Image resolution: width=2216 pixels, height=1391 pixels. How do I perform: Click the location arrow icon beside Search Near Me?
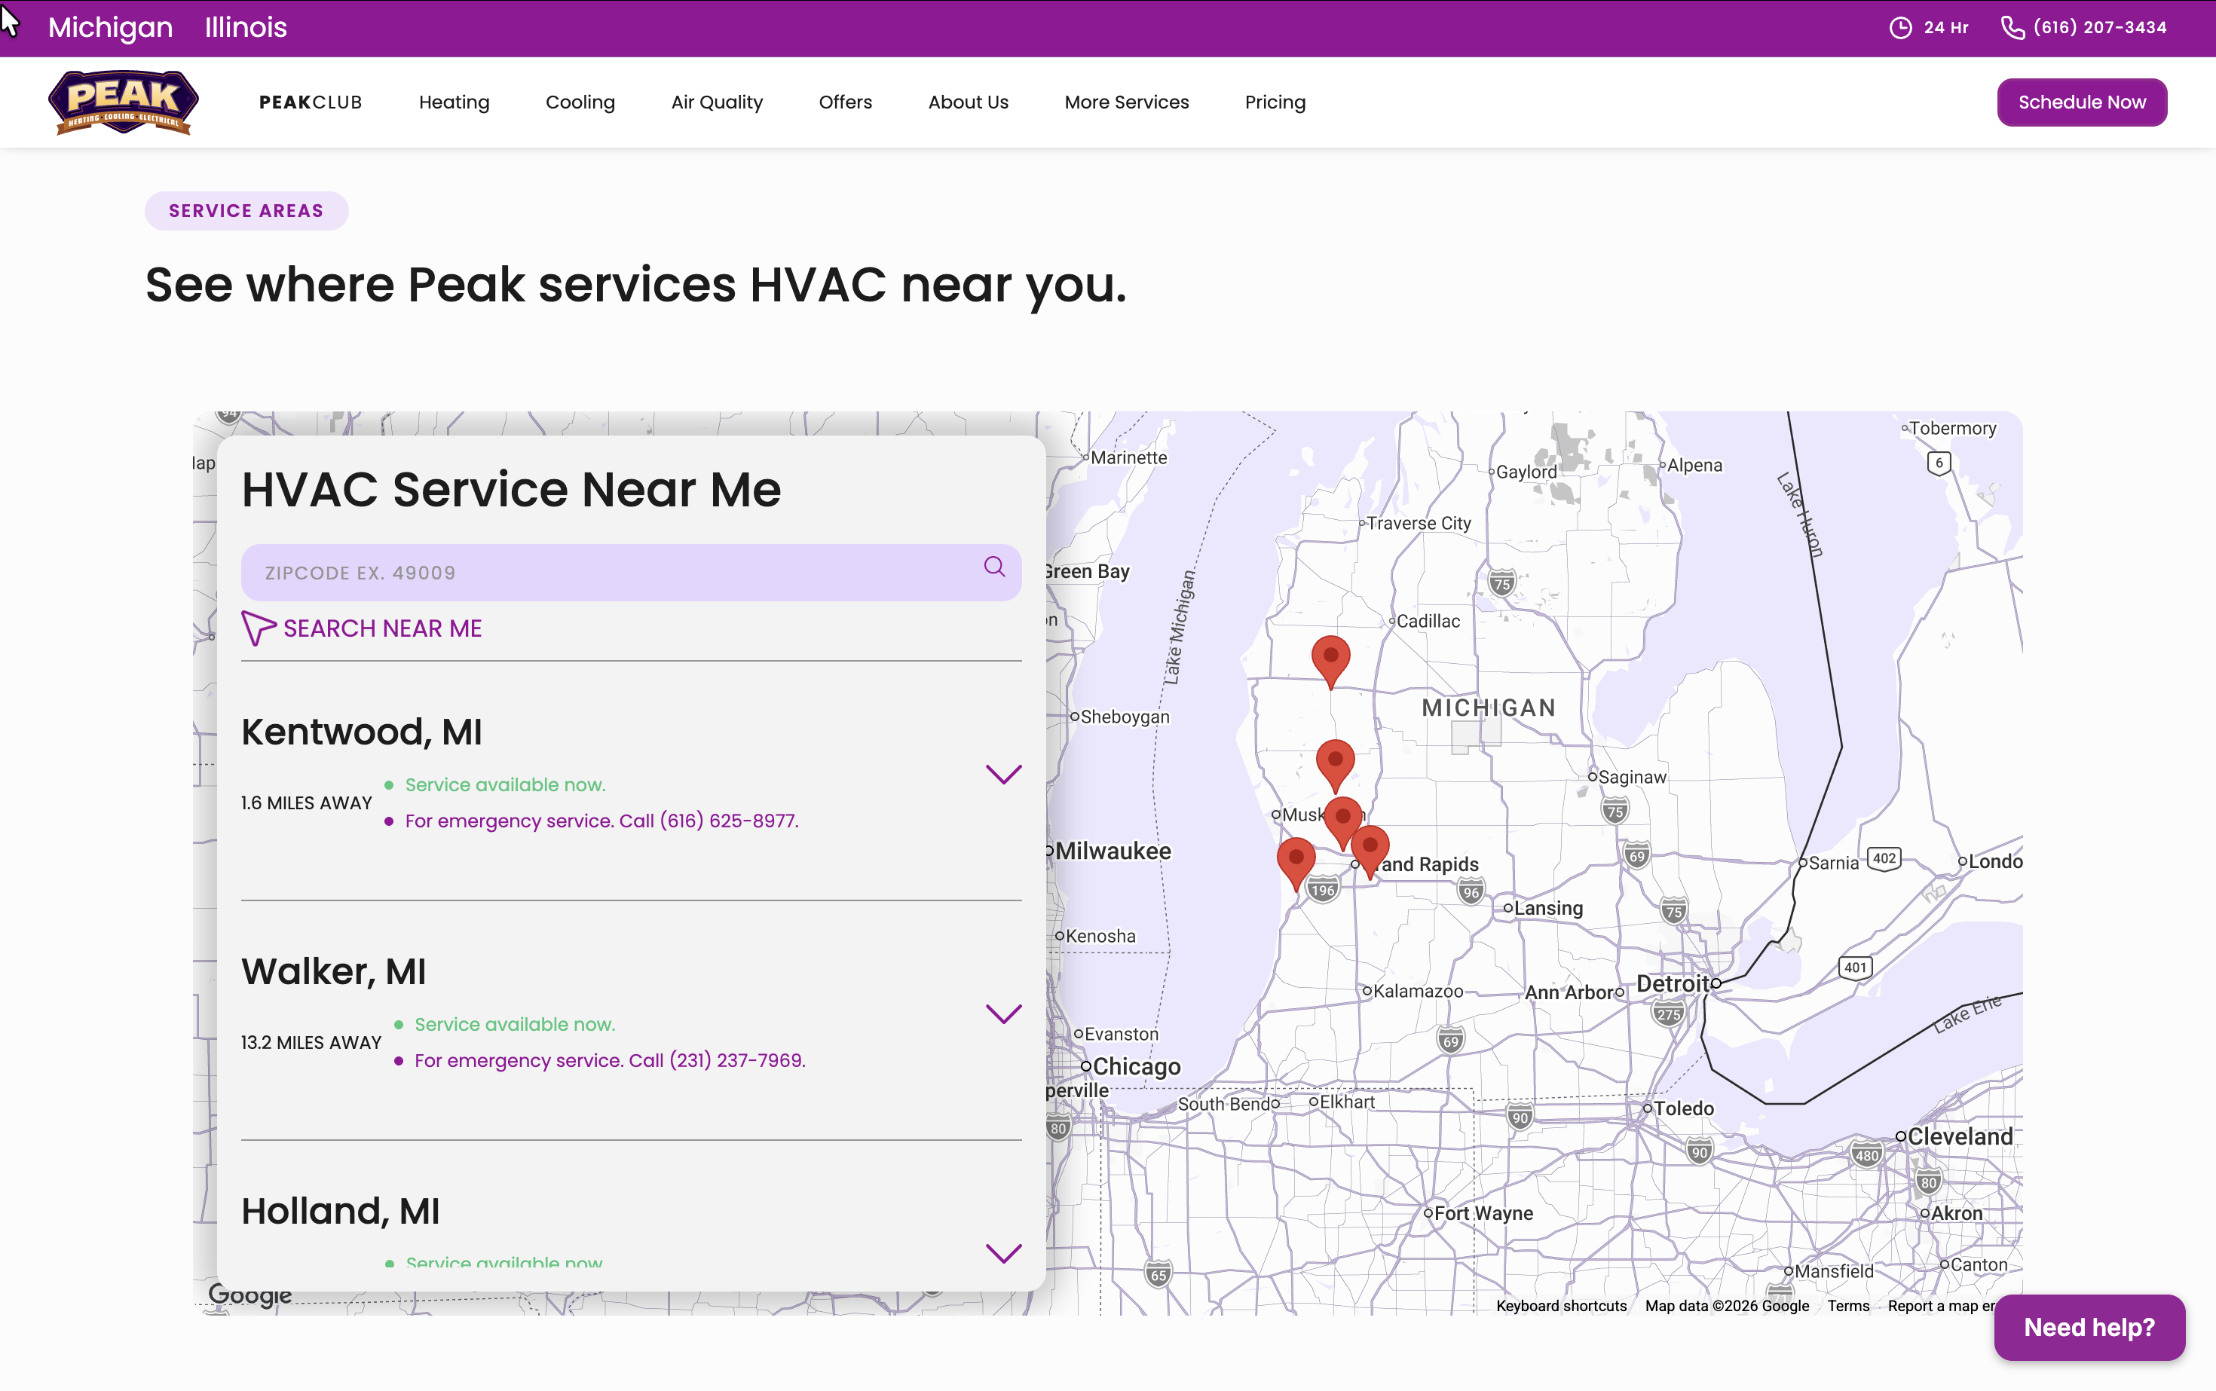coord(258,628)
